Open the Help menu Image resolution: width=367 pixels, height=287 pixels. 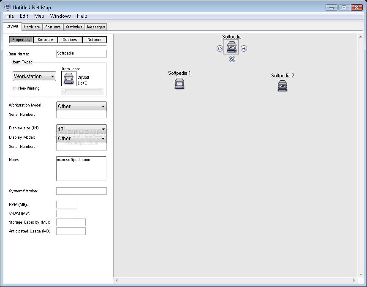click(82, 16)
